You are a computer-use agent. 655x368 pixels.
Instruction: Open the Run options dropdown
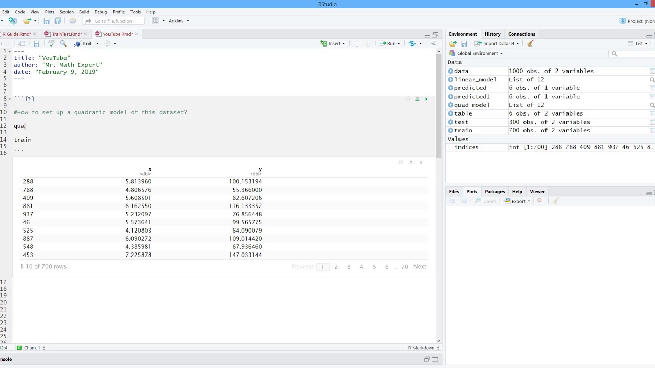(400, 43)
